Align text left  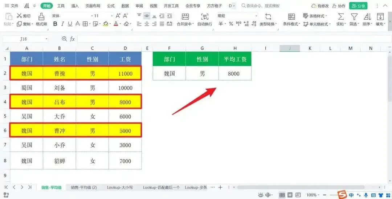point(139,24)
